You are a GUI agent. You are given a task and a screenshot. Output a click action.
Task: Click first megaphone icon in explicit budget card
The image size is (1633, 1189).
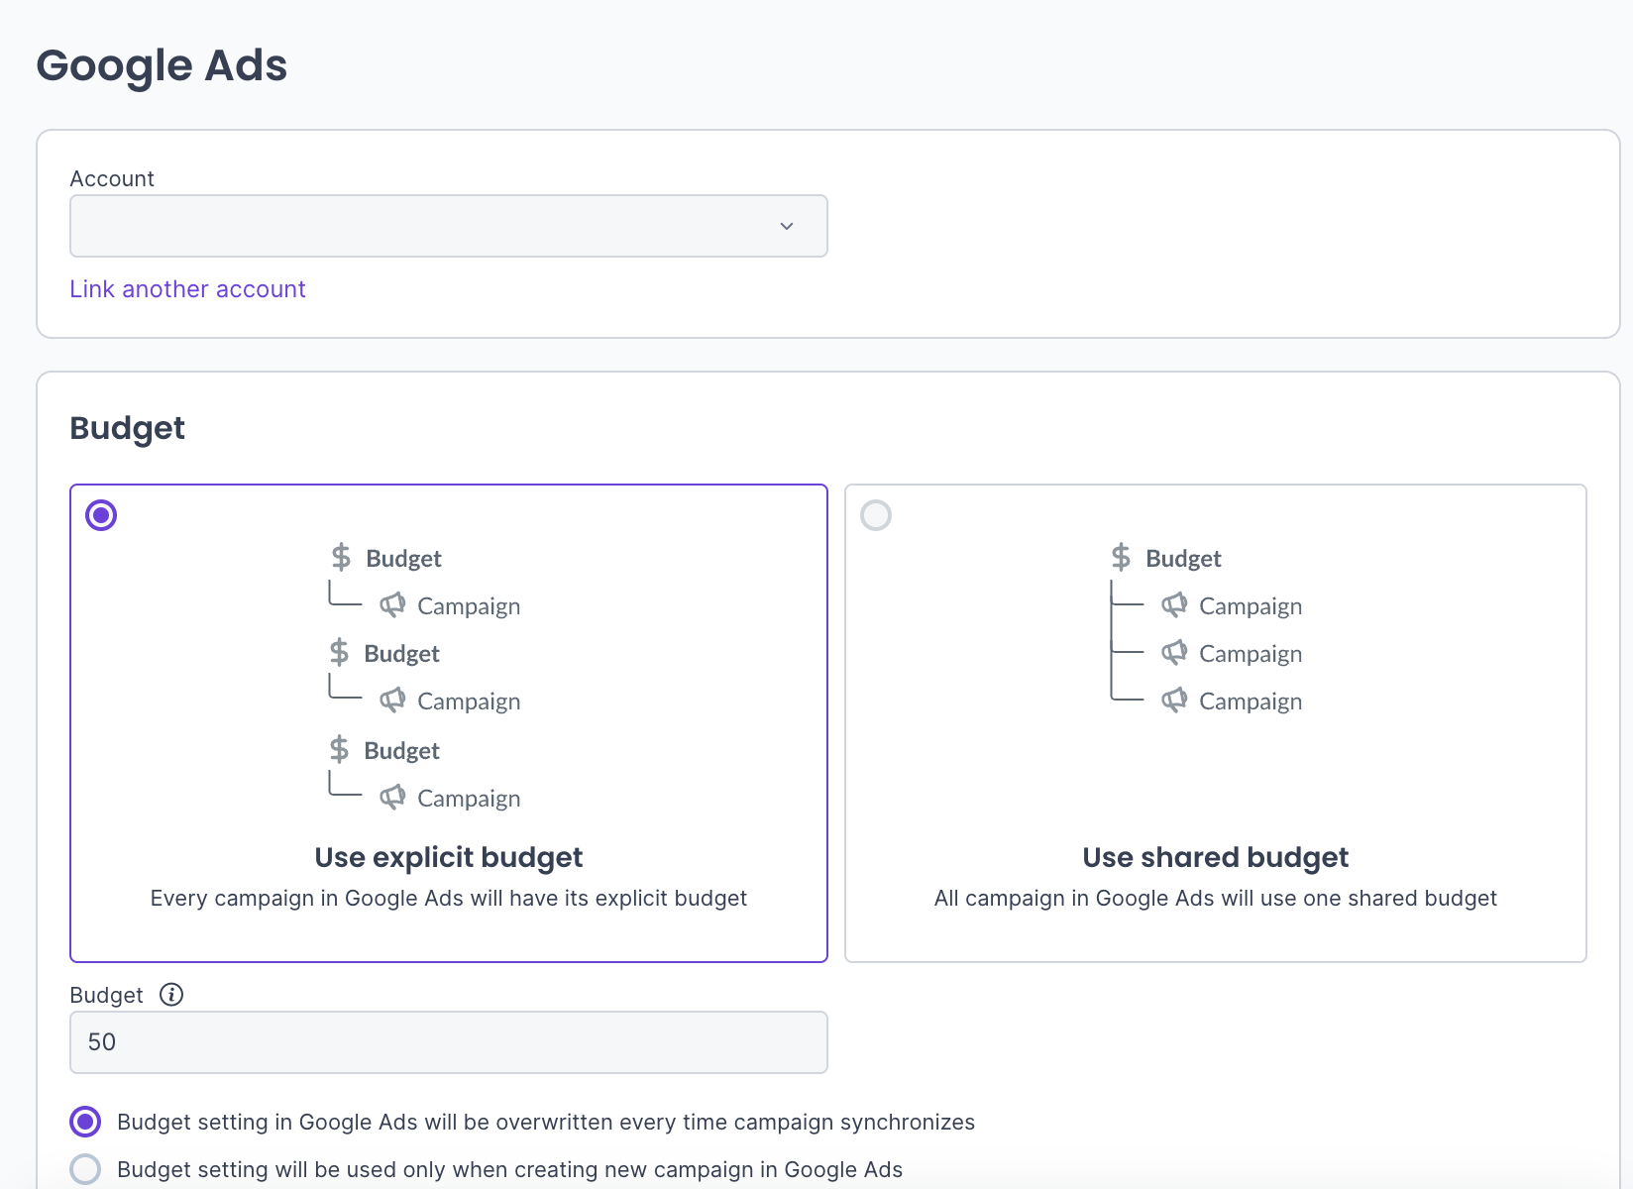(392, 605)
